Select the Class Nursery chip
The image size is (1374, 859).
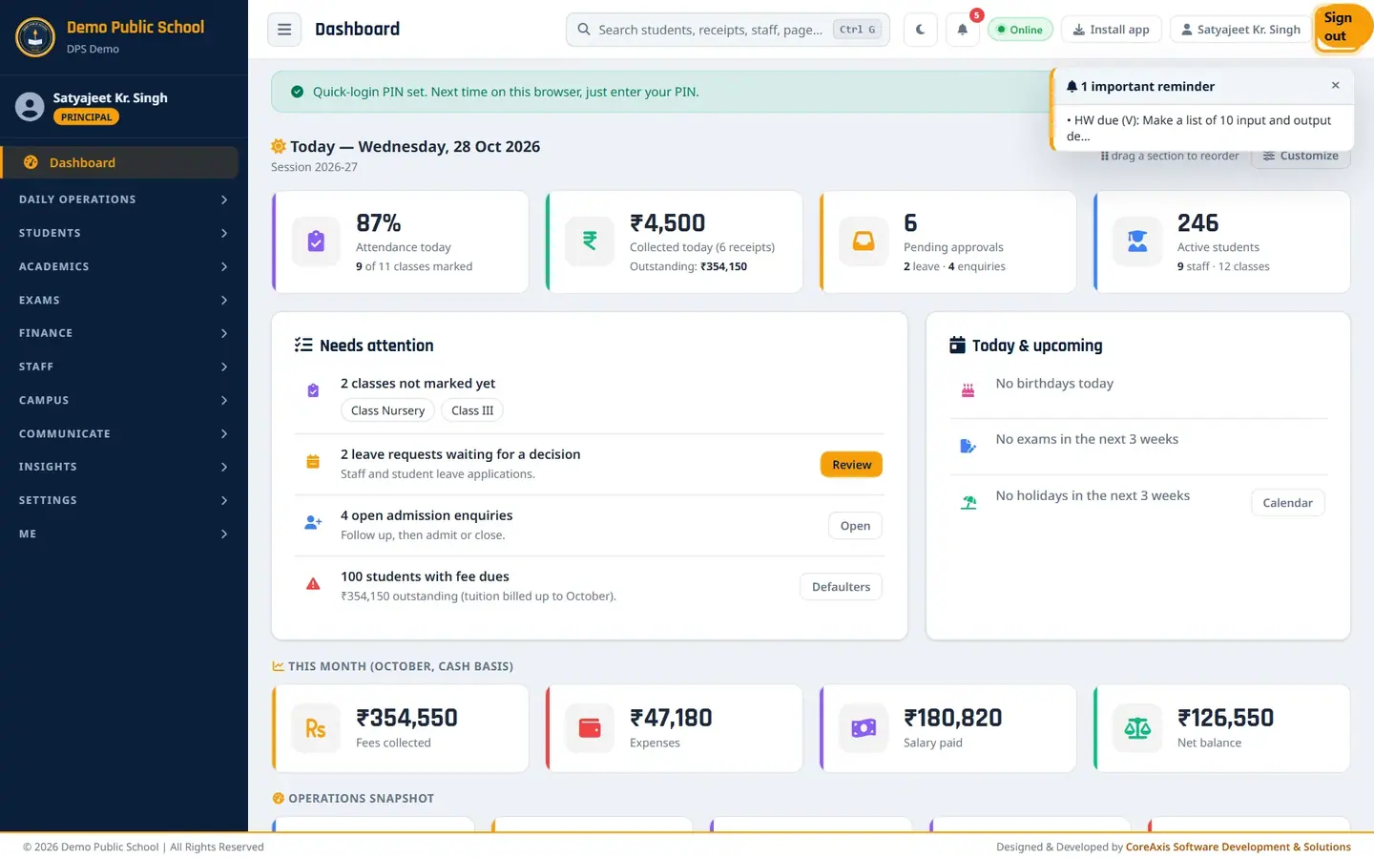(387, 410)
